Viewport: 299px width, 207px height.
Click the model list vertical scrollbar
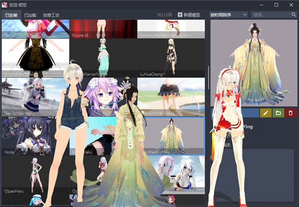[x=208, y=78]
